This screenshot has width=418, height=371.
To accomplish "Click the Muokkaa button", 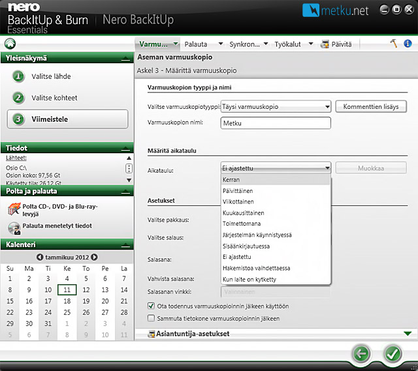I will coord(371,168).
